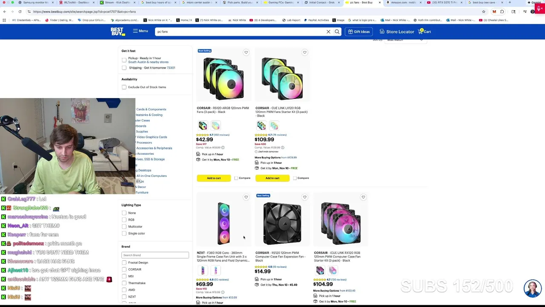545x307 pixels.
Task: Change shipping ZIP code 73301
Action: 171,68
